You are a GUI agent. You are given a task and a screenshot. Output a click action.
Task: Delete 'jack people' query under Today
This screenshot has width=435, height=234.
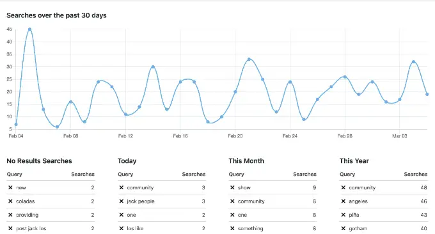(122, 201)
